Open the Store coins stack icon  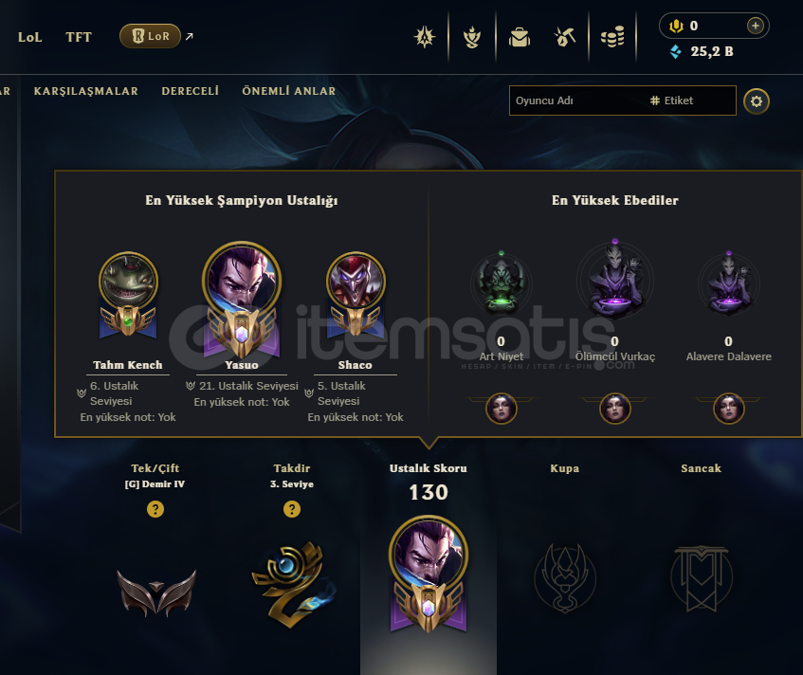pyautogui.click(x=612, y=37)
